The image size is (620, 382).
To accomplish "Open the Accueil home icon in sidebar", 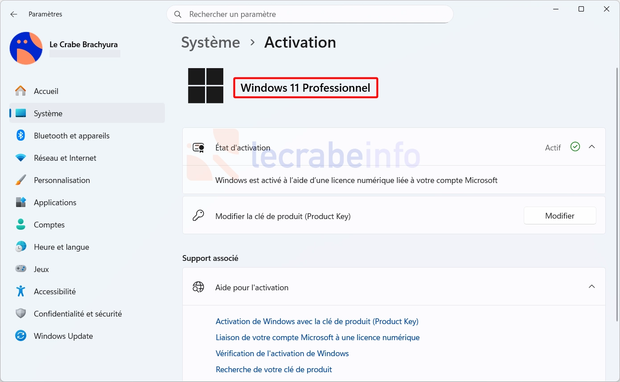I will (21, 91).
